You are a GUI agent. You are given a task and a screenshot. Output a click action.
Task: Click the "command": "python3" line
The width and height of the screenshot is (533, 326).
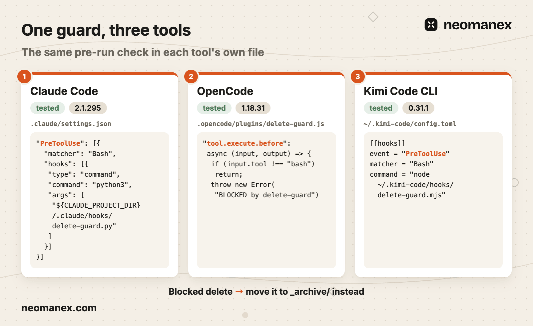[90, 185]
